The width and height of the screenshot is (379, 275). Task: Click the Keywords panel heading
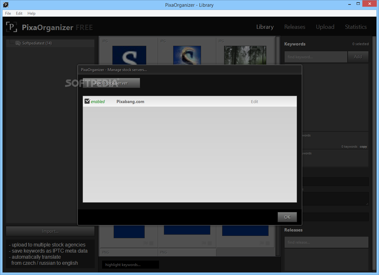294,44
